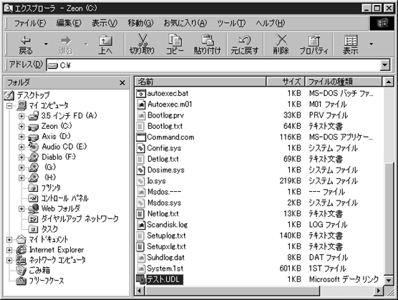Go up one level with 上へ icon

(106, 44)
